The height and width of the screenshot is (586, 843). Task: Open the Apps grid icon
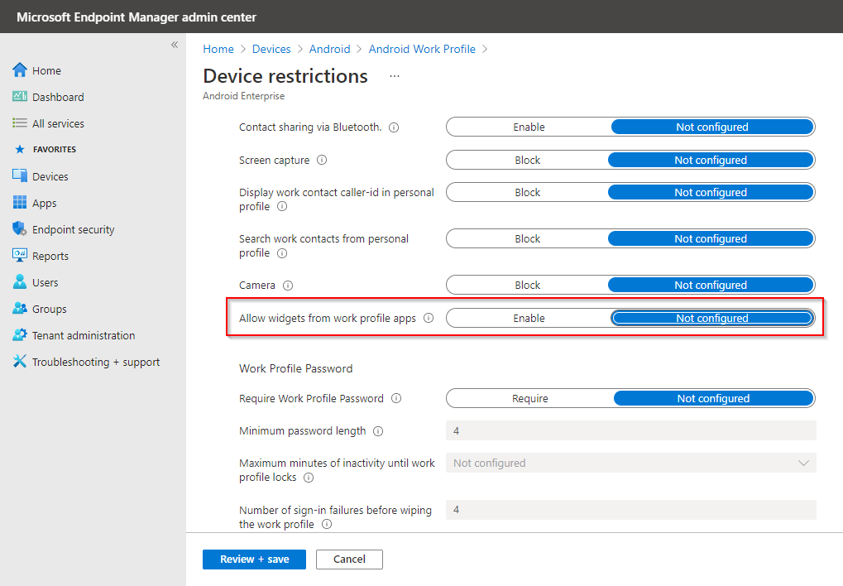click(x=20, y=203)
